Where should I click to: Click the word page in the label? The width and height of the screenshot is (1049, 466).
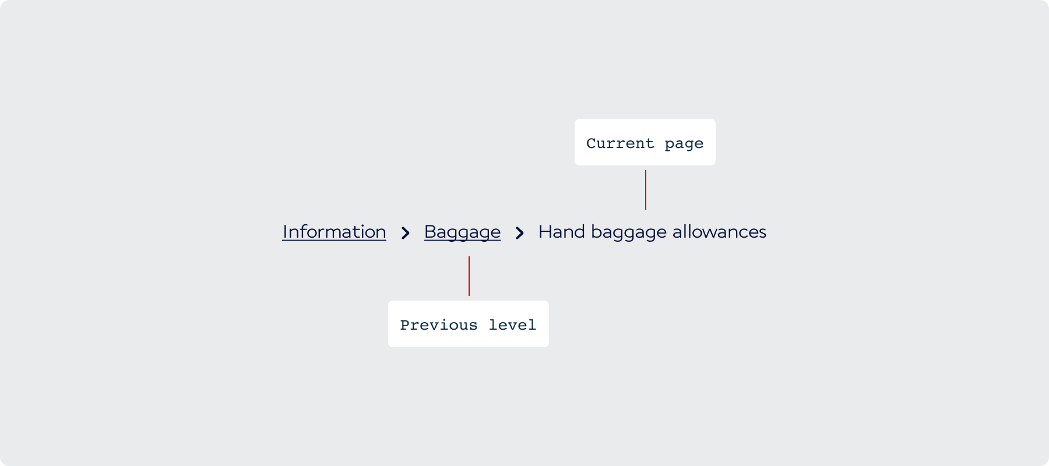tap(684, 144)
